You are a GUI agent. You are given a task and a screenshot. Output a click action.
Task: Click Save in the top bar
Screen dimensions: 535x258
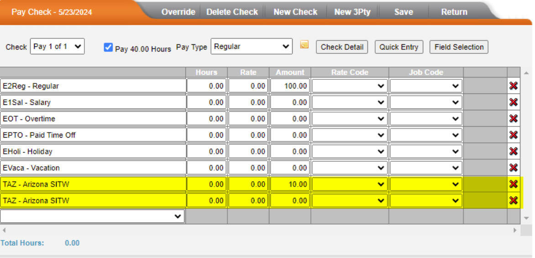[404, 12]
